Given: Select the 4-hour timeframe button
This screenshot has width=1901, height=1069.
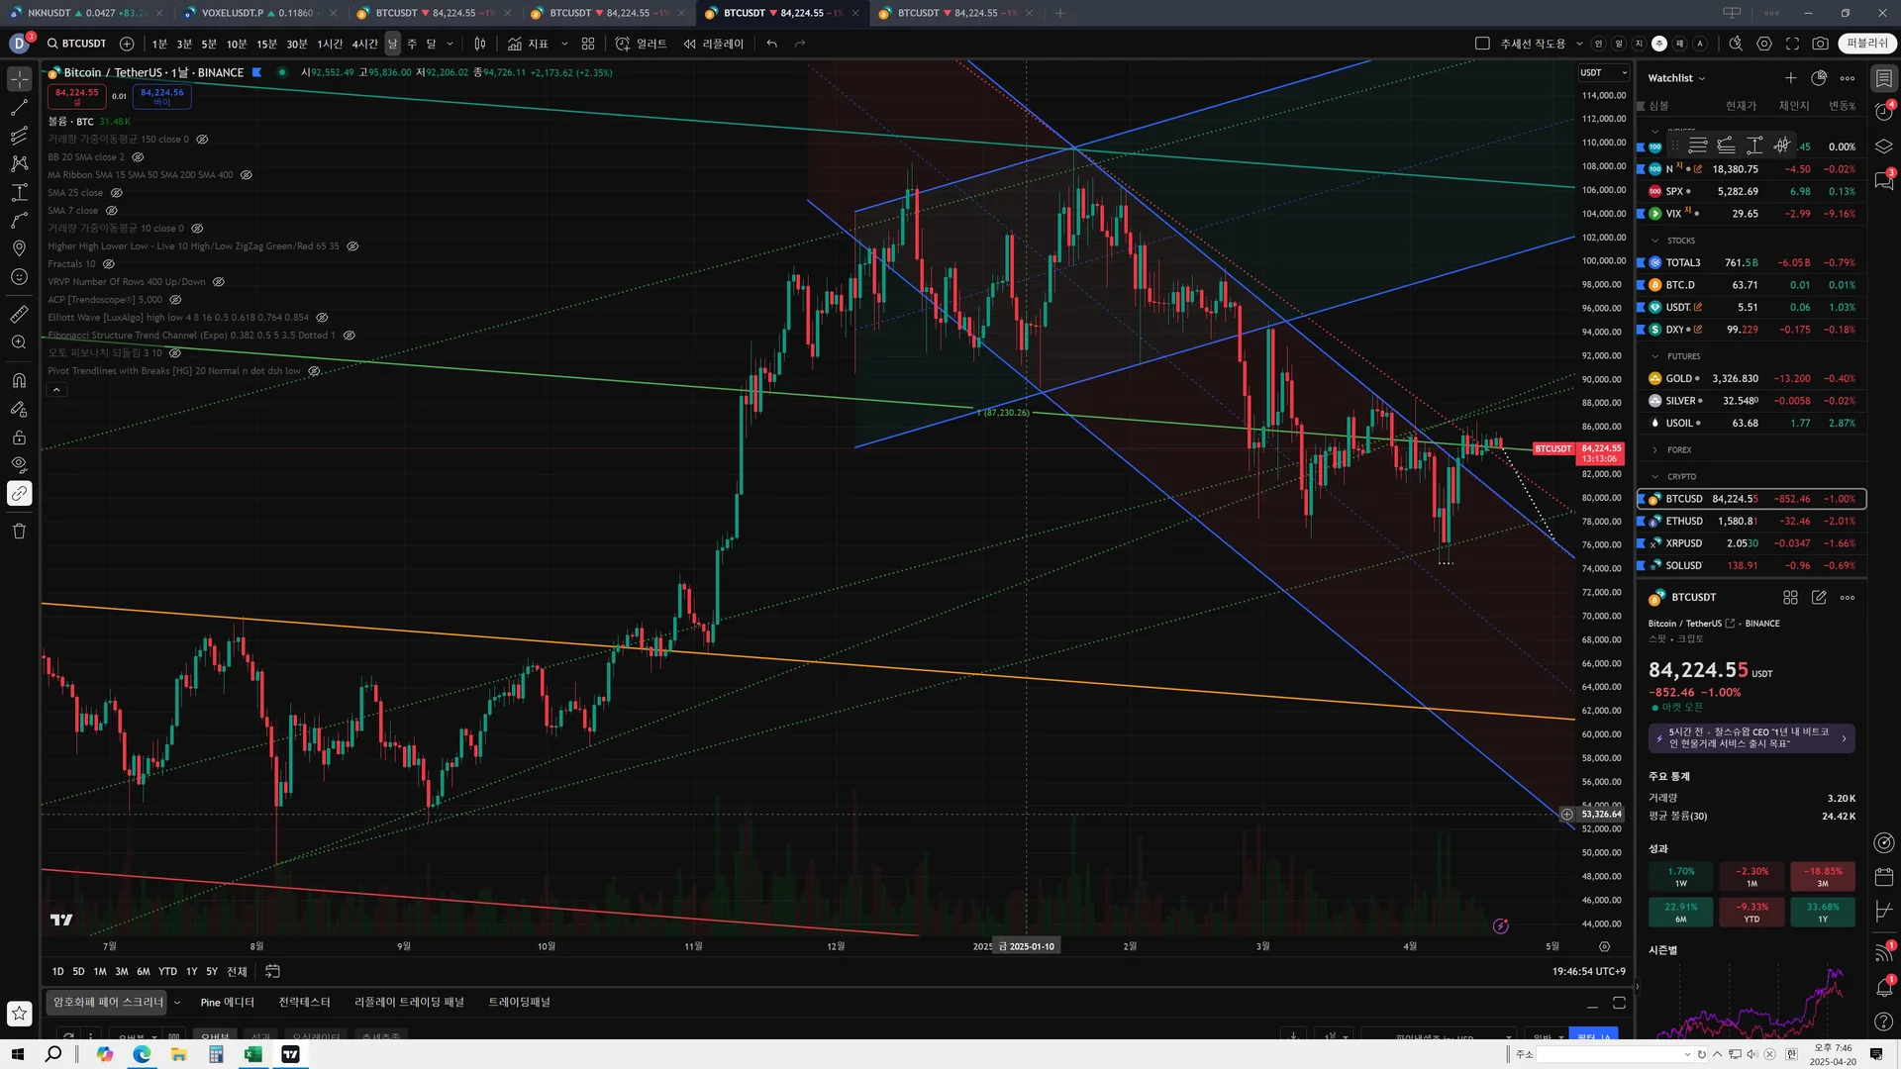Looking at the screenshot, I should pos(364,44).
